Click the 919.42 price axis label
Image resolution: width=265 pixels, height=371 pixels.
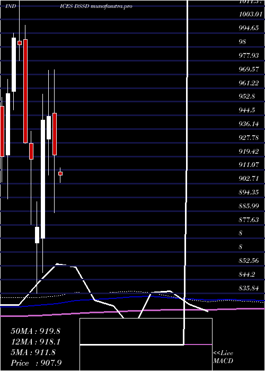[x=249, y=152]
